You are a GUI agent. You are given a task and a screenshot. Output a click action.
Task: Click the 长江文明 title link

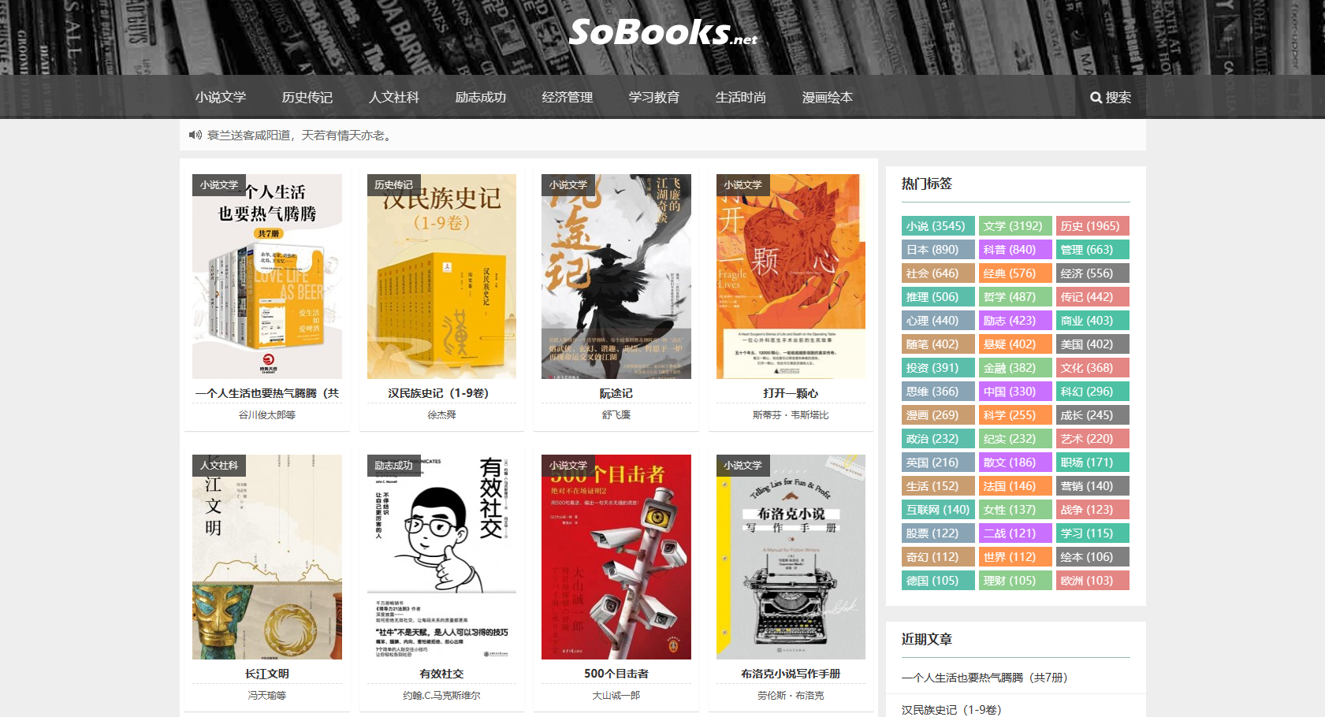click(267, 674)
